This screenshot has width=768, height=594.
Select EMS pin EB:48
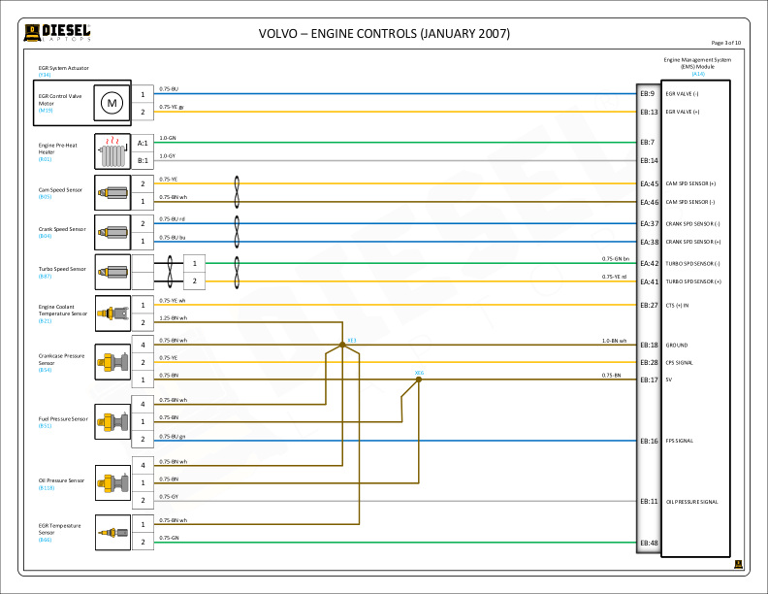[649, 543]
